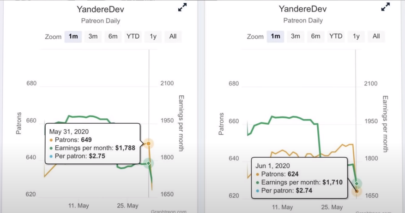Show All time range on right chart
The width and height of the screenshot is (405, 213).
point(376,36)
